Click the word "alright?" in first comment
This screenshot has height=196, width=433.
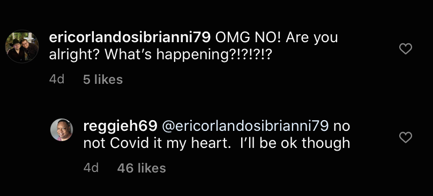[74, 55]
